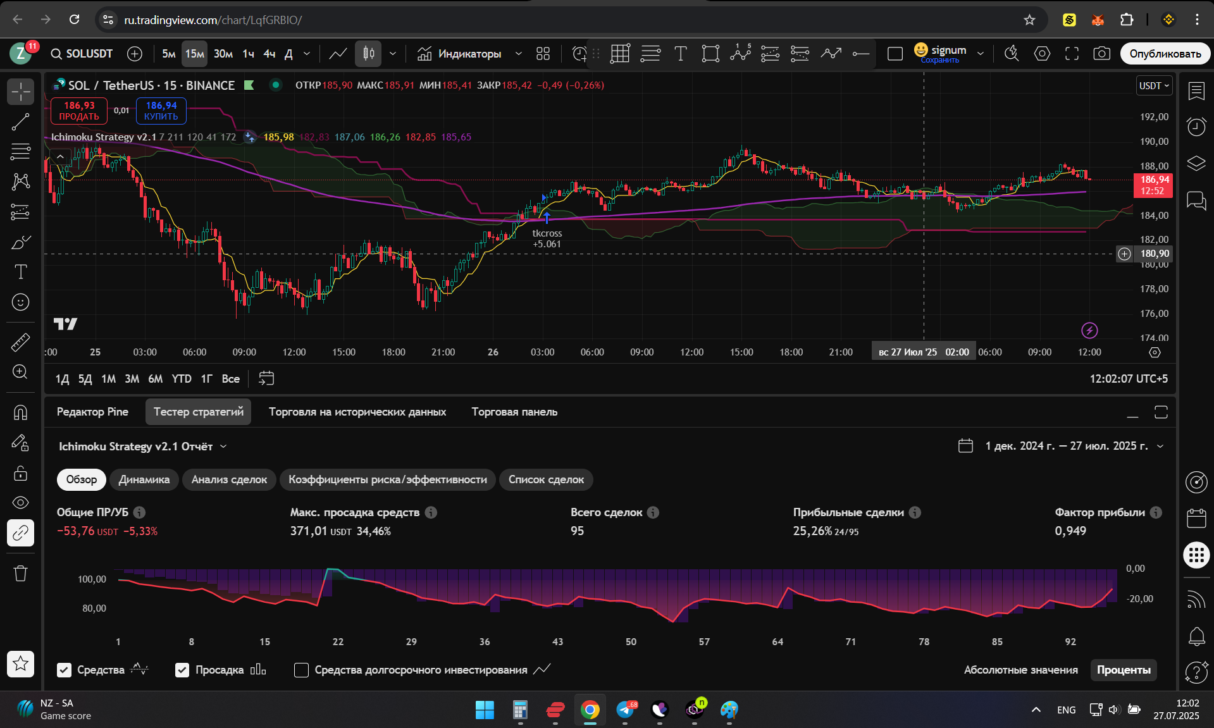
Task: Open the Торговая панель tab
Action: [514, 412]
